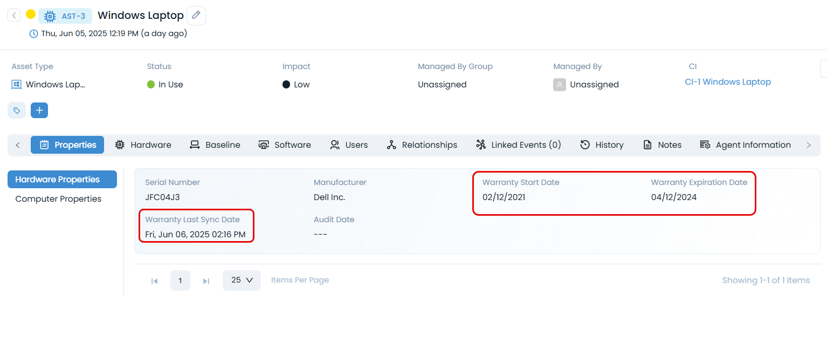Screen dimensions: 827x343
Task: Click the back arrow at top left
Action: point(14,15)
